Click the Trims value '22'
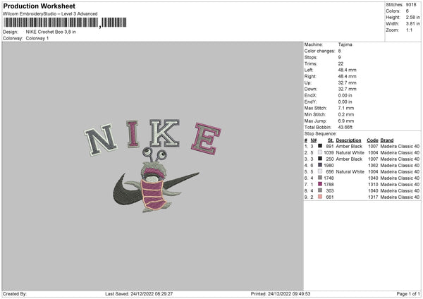Screen dimensions: 423x299 [x=341, y=63]
